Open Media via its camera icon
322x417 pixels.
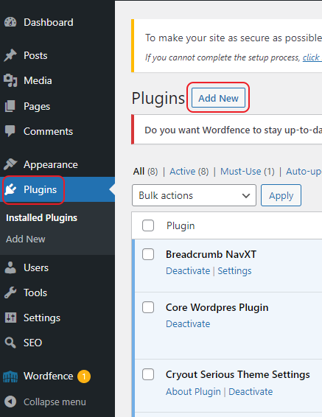pos(10,80)
